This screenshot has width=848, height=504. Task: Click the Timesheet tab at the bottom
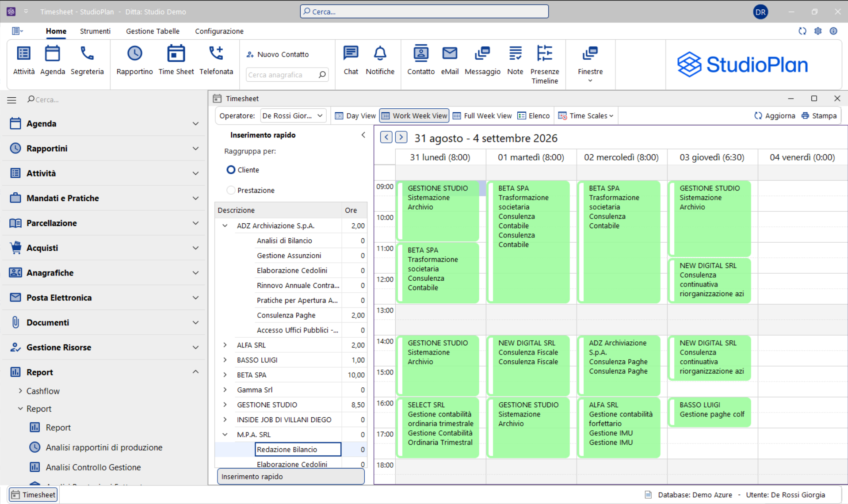click(33, 495)
